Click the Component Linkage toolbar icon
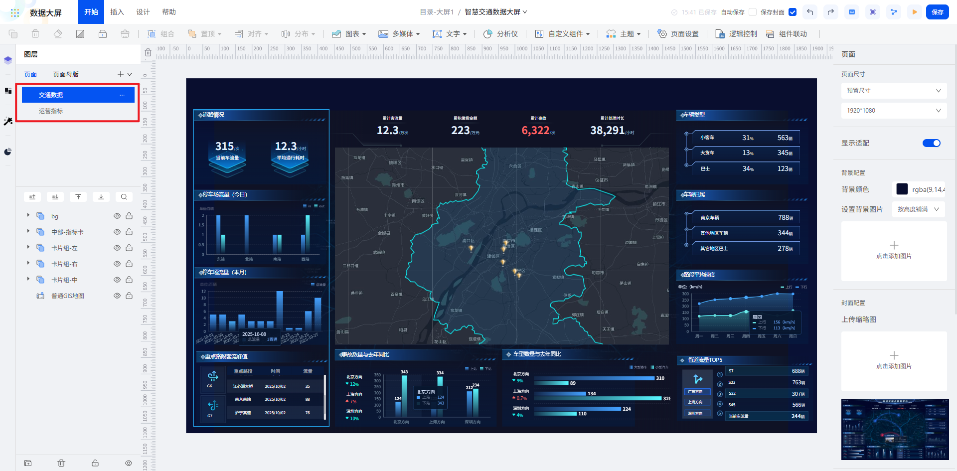The image size is (957, 471). click(786, 34)
